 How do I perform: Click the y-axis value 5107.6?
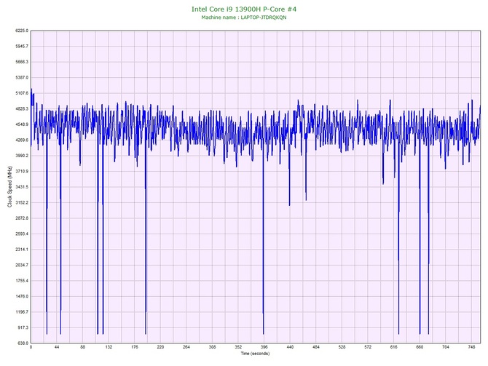22,93
